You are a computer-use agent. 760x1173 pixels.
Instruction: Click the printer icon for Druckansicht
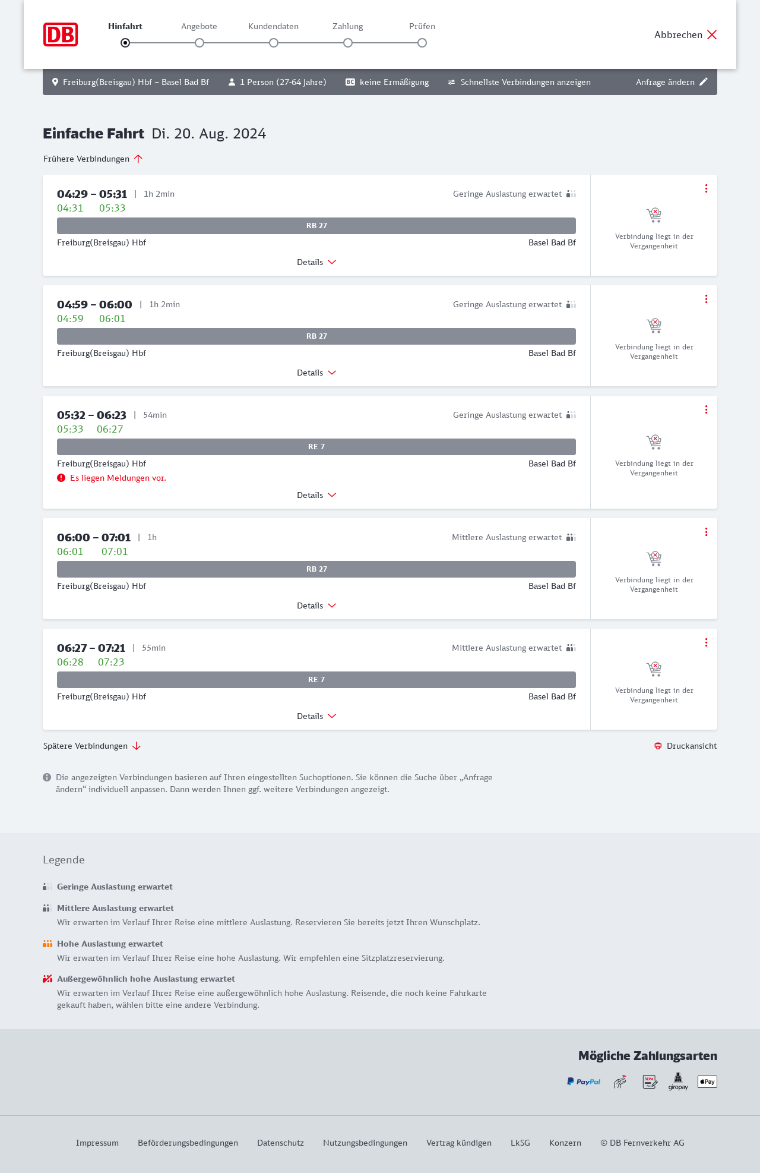658,746
